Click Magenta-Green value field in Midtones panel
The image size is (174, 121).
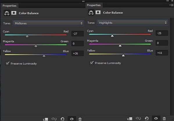pos(78,43)
